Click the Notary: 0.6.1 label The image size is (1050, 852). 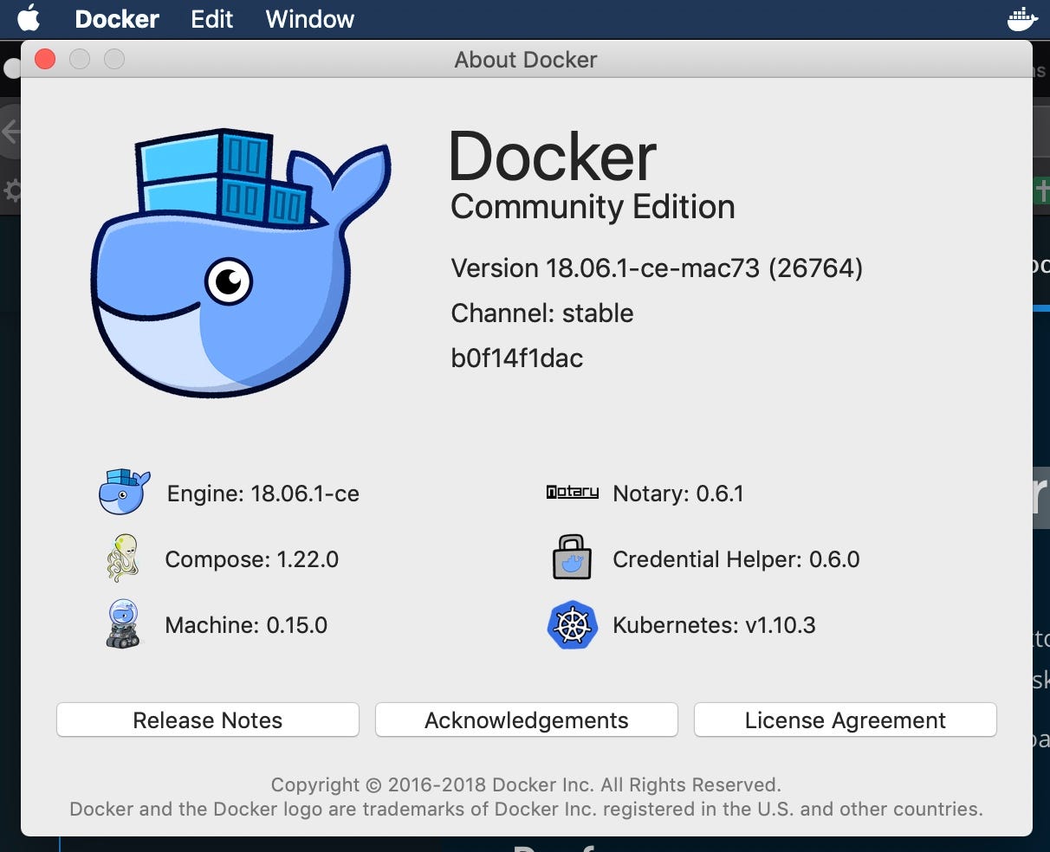click(678, 494)
